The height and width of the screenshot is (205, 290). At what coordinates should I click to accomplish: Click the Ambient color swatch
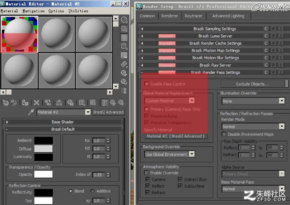[43, 140]
